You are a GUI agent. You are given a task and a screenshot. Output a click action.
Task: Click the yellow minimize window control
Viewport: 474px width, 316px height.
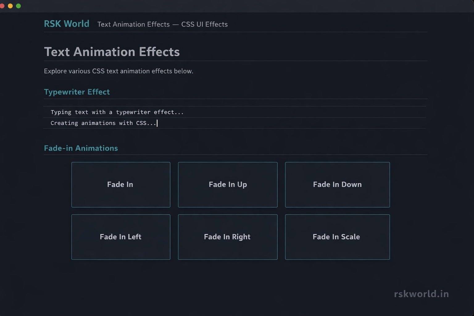coord(10,6)
